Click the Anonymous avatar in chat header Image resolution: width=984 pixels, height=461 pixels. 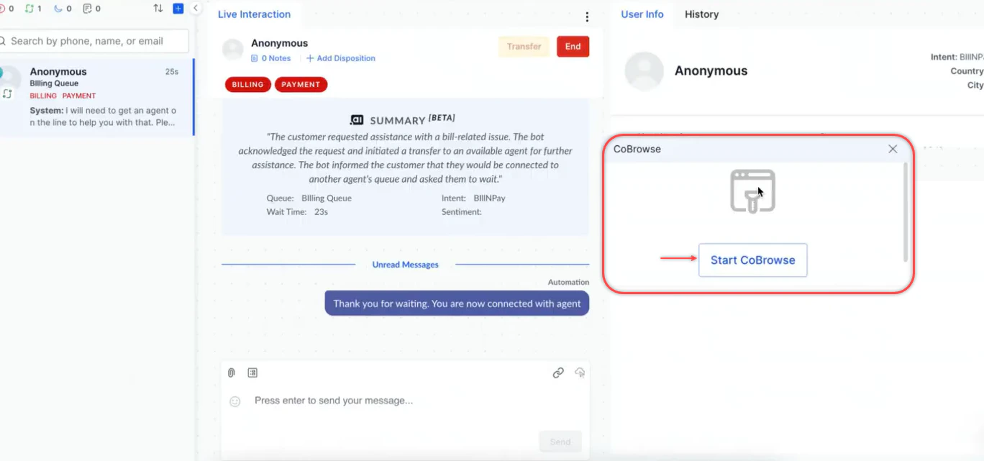click(x=232, y=50)
